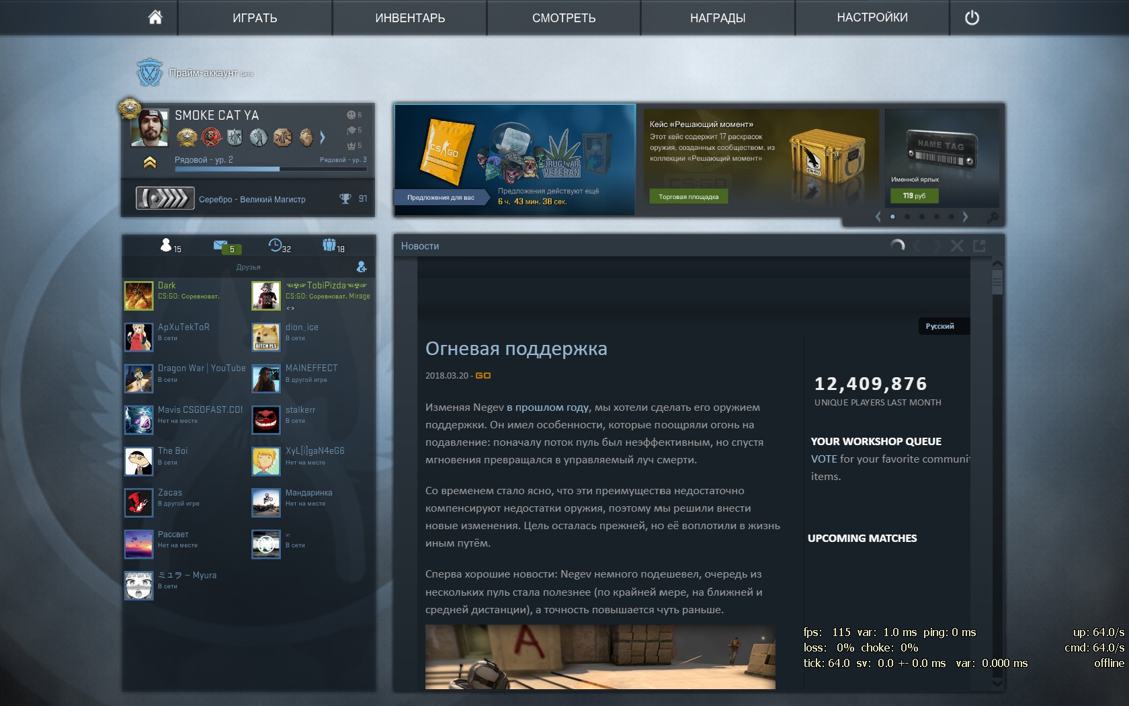Click the leader crown commendation icon
Screen dimensions: 1129x706
pyautogui.click(x=351, y=145)
